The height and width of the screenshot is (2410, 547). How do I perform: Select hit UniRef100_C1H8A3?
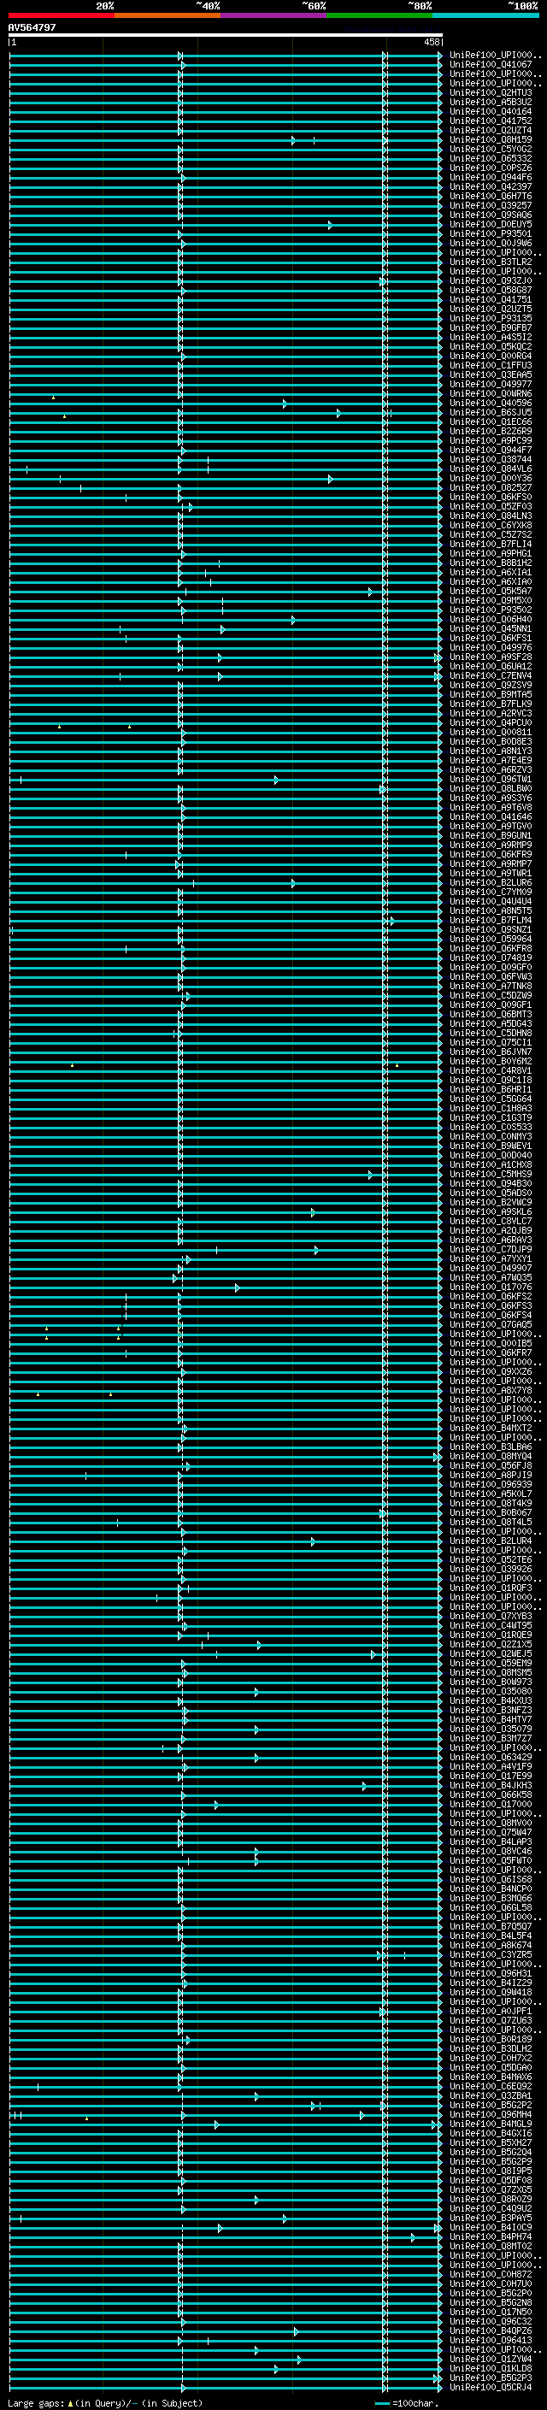[491, 1108]
